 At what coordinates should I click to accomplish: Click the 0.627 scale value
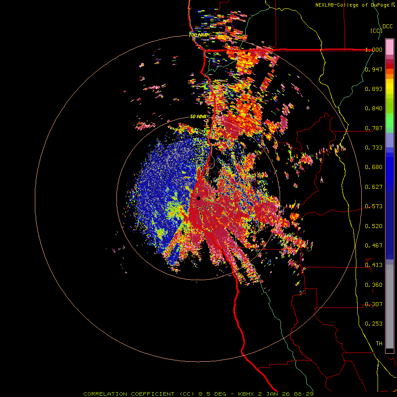pyautogui.click(x=374, y=187)
